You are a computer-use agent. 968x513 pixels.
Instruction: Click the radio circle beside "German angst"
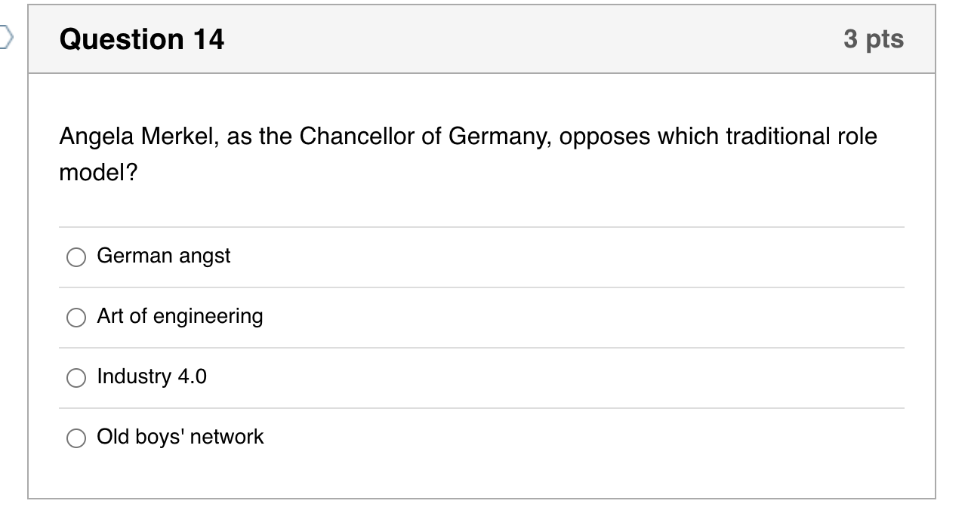(76, 257)
